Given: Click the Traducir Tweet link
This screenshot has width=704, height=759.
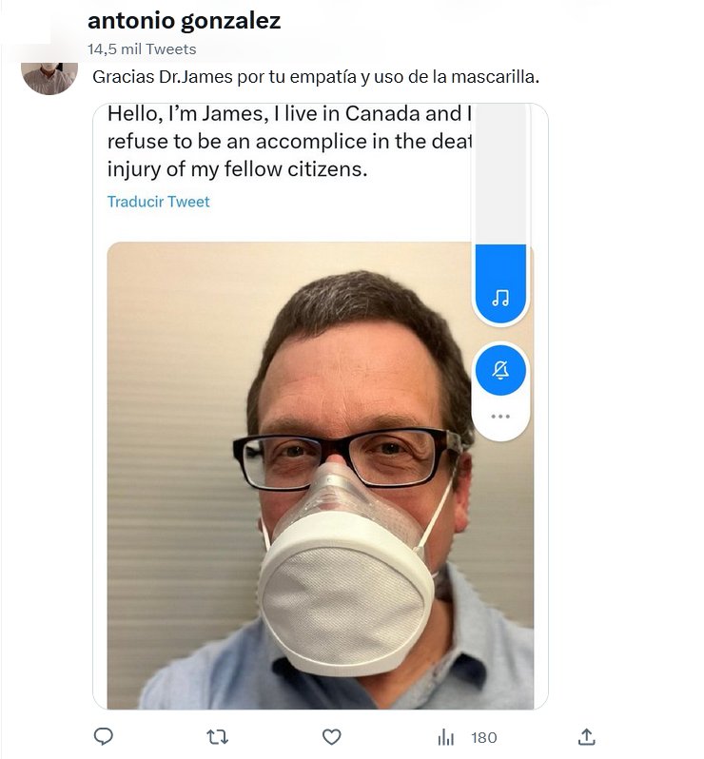Looking at the screenshot, I should click(x=158, y=202).
